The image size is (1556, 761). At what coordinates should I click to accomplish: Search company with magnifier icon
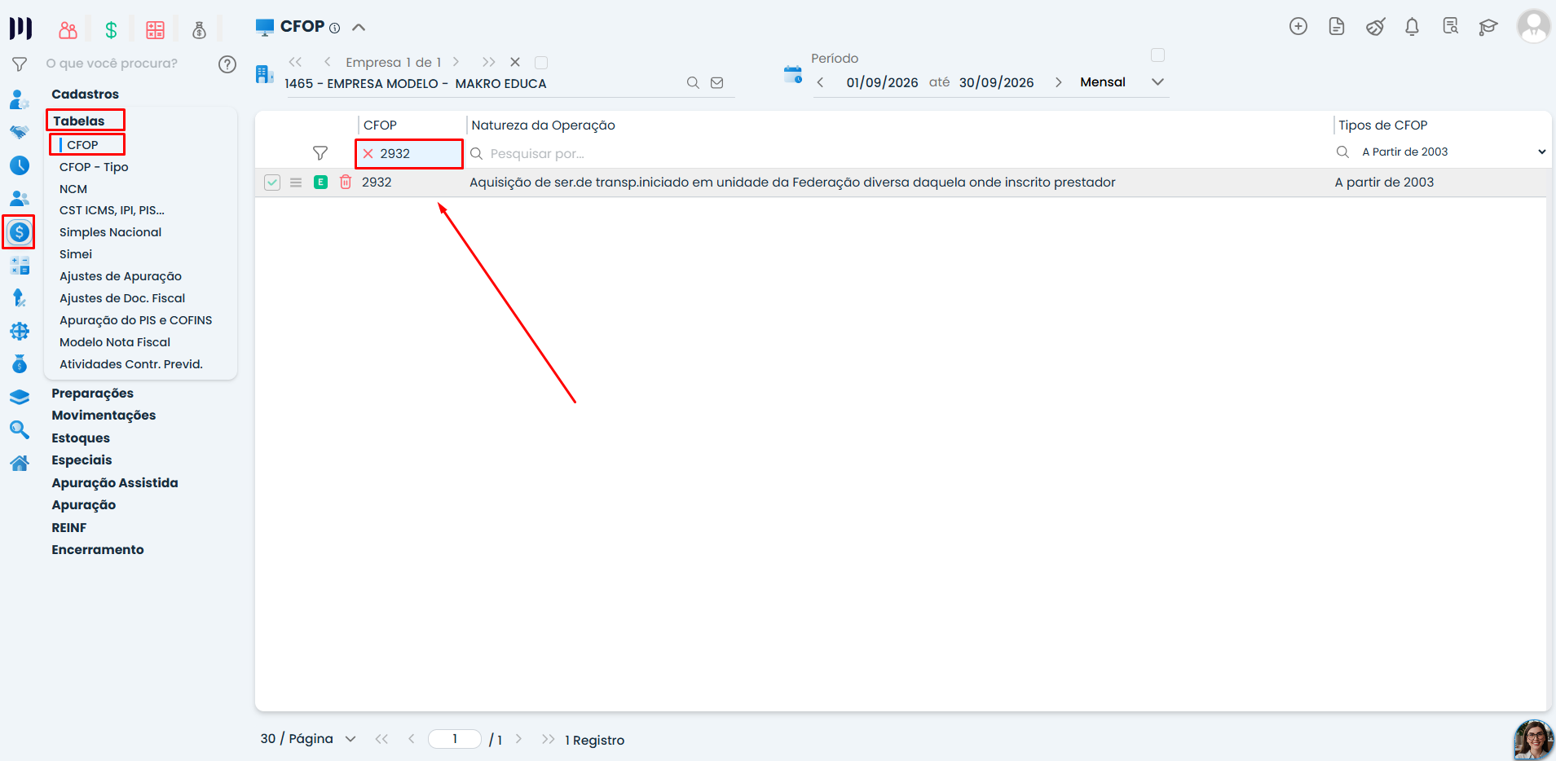click(693, 83)
